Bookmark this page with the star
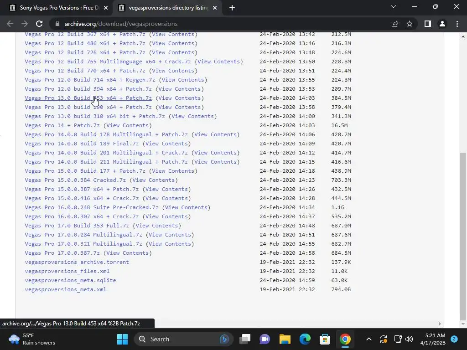 (410, 24)
